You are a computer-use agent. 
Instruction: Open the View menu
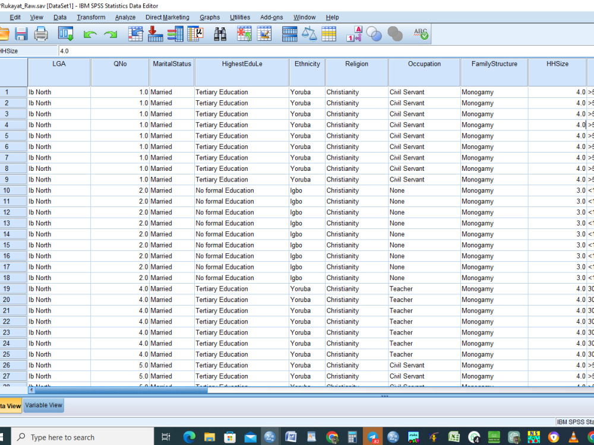[x=36, y=17]
